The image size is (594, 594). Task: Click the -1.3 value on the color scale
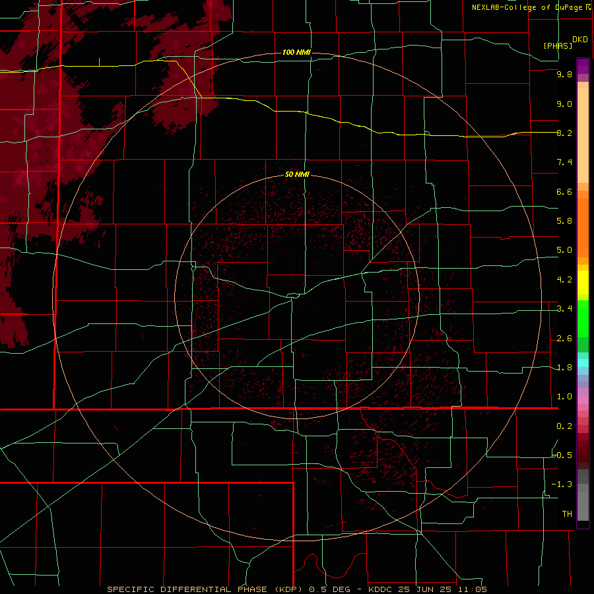point(562,484)
